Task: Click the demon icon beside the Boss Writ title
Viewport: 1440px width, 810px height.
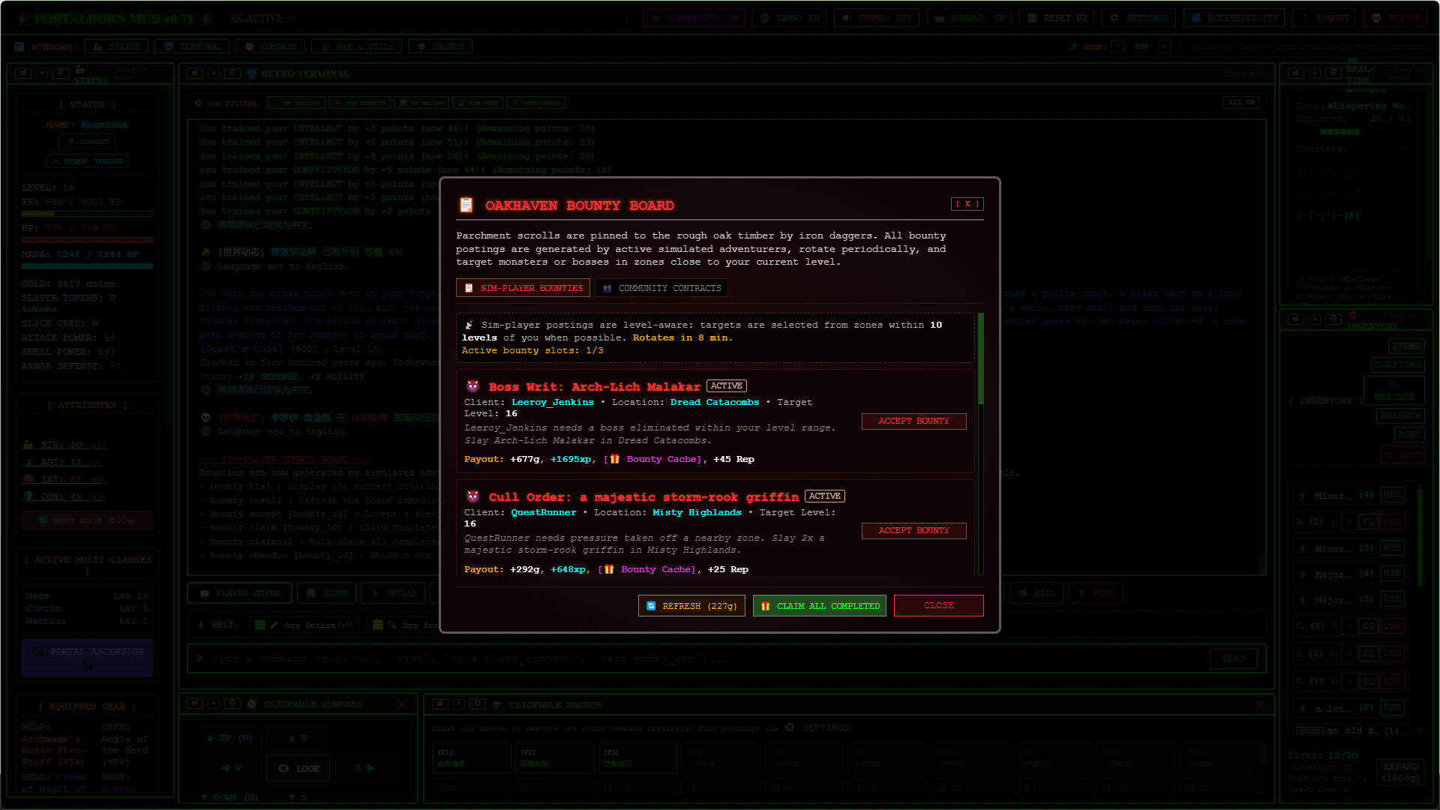Action: pyautogui.click(x=472, y=386)
